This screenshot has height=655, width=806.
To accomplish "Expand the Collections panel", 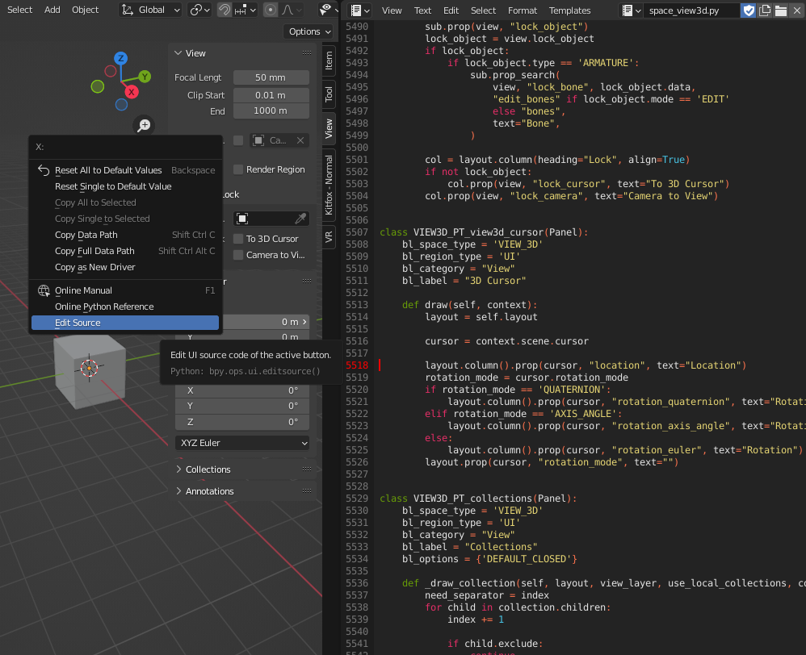I will pyautogui.click(x=178, y=469).
